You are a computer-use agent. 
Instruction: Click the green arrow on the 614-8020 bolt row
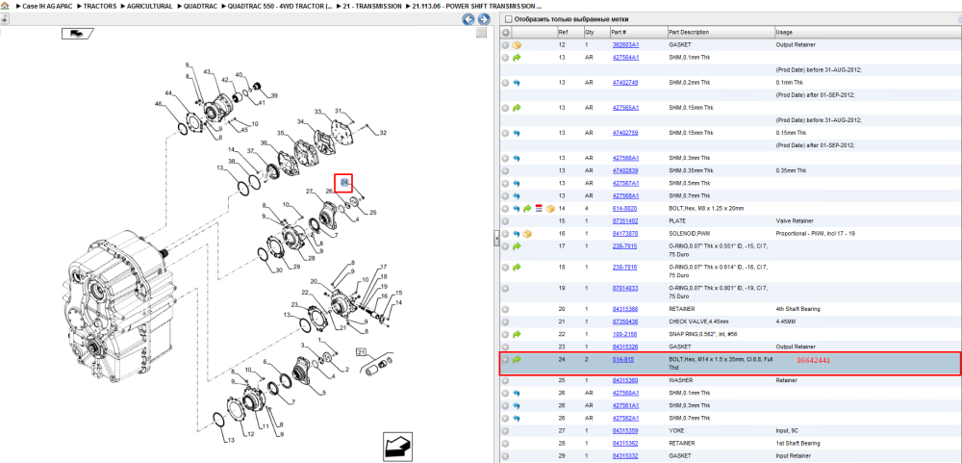tap(527, 209)
